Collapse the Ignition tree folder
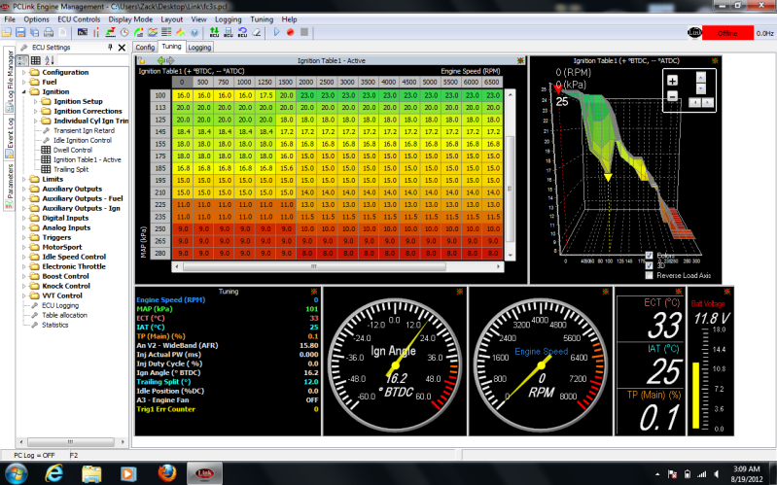Image resolution: width=777 pixels, height=485 pixels. point(23,91)
